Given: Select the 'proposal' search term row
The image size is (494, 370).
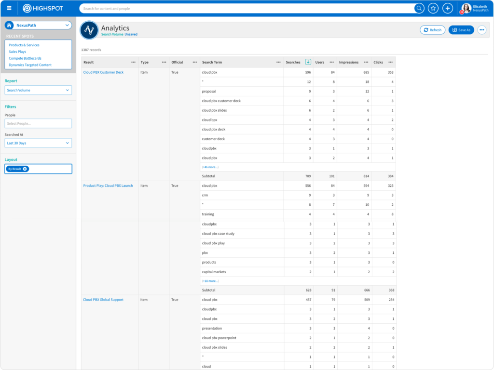Looking at the screenshot, I should 209,91.
